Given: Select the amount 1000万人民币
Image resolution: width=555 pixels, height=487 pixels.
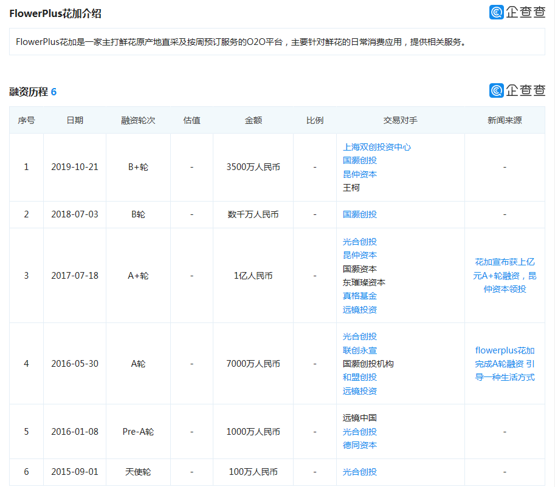Looking at the screenshot, I should pos(253,432).
